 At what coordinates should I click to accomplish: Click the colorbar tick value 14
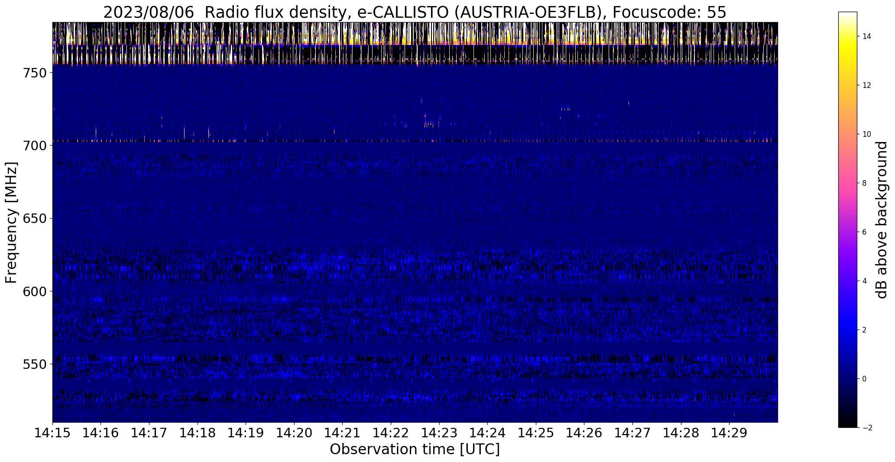coord(866,36)
